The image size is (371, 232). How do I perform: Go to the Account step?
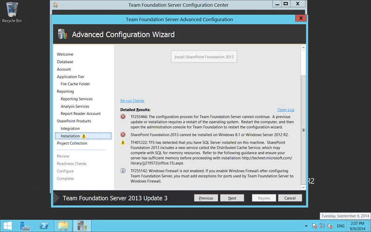pyautogui.click(x=64, y=69)
